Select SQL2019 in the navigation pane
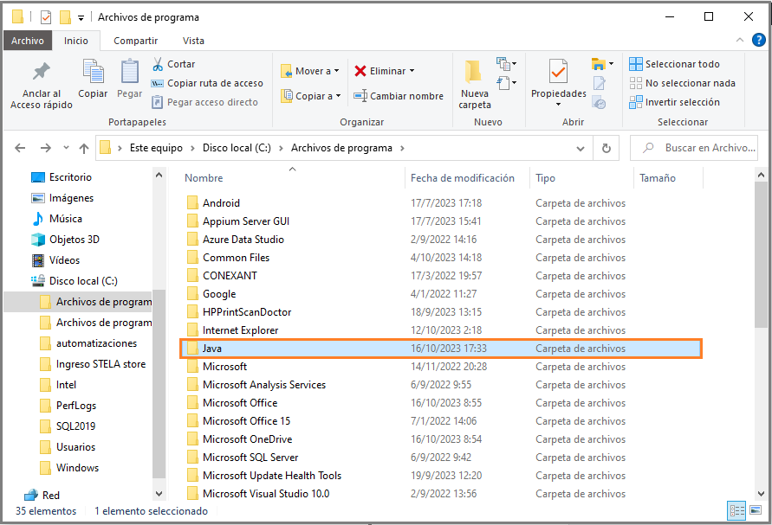This screenshot has width=772, height=525. [x=68, y=426]
